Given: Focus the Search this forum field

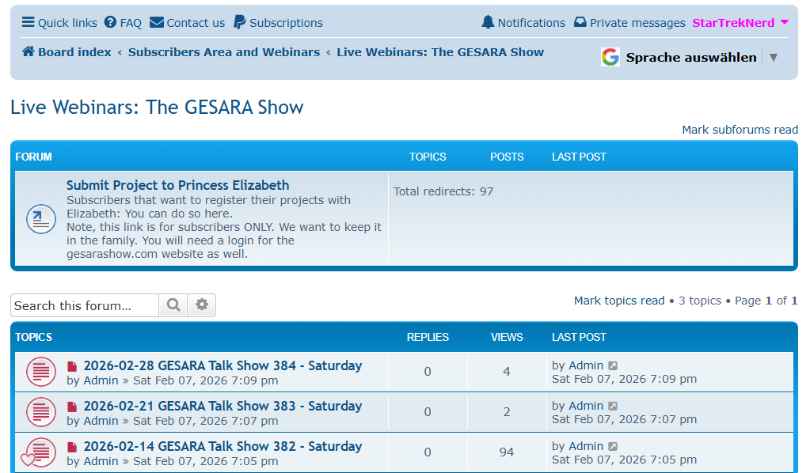Looking at the screenshot, I should tap(85, 305).
